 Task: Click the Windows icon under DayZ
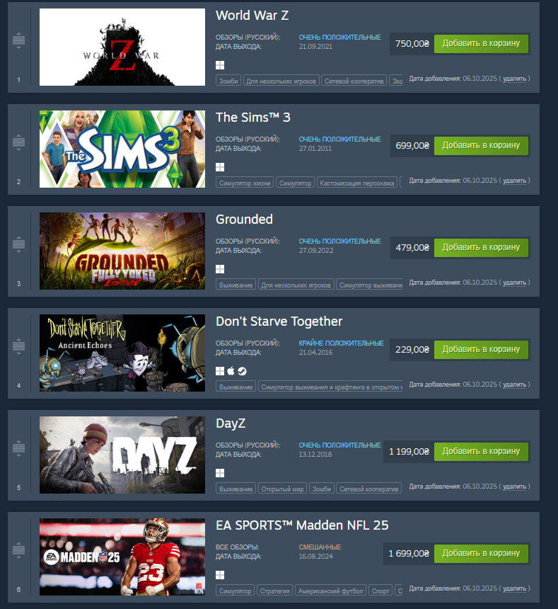[x=220, y=473]
